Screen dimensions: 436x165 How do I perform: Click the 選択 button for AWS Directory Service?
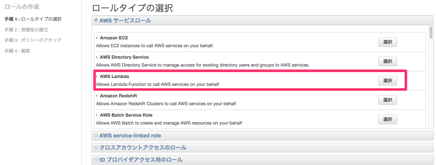tap(387, 61)
